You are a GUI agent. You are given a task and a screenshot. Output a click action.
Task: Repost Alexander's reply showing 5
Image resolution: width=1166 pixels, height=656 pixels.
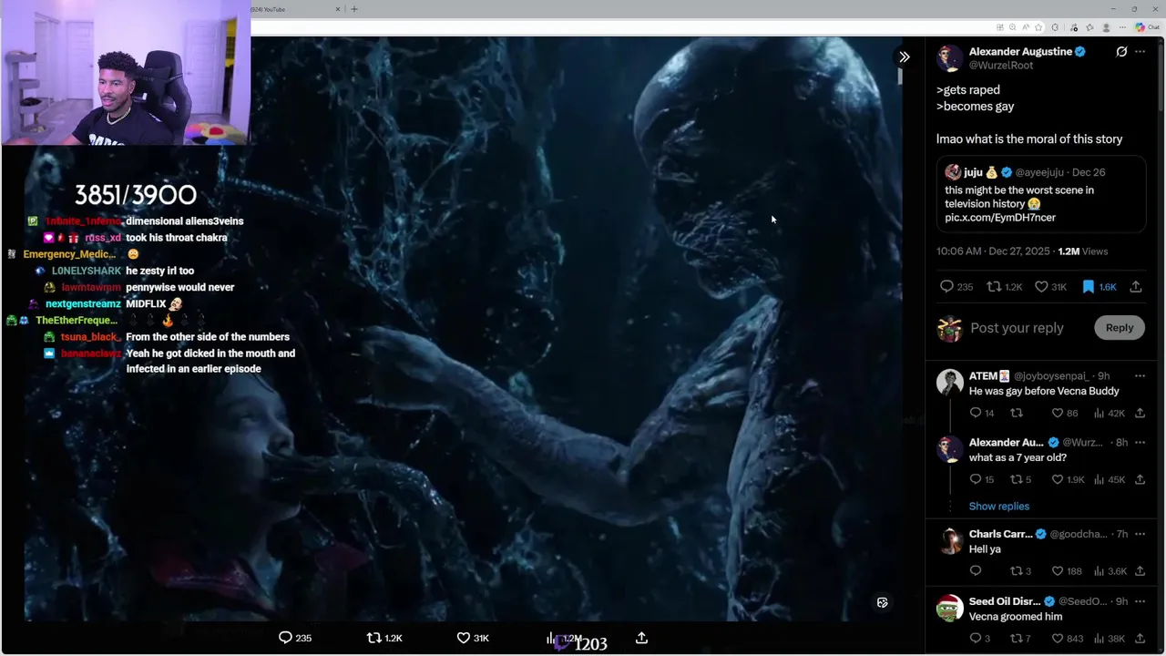coord(1020,479)
